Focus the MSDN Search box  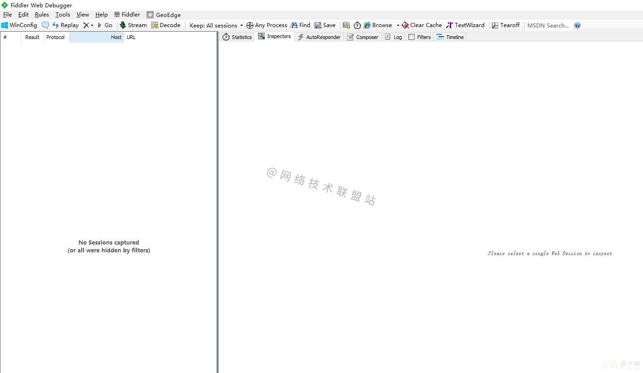548,25
